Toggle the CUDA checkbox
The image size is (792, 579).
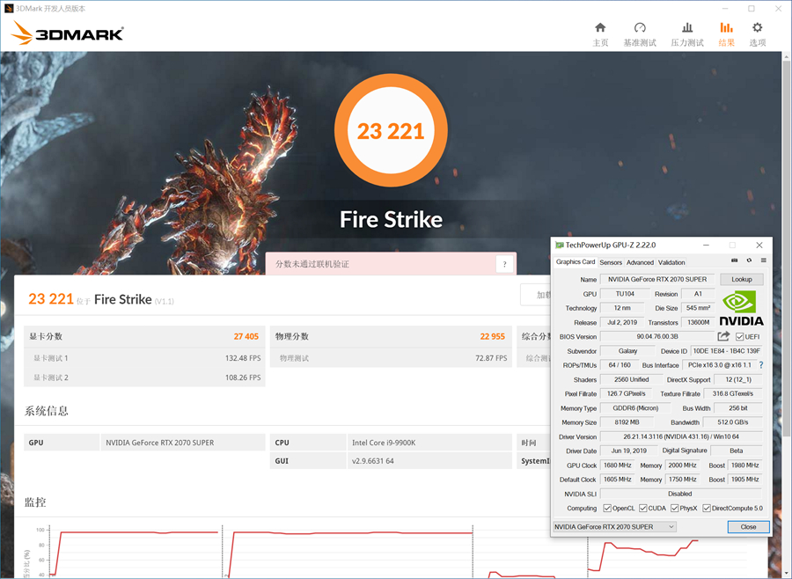pos(643,509)
